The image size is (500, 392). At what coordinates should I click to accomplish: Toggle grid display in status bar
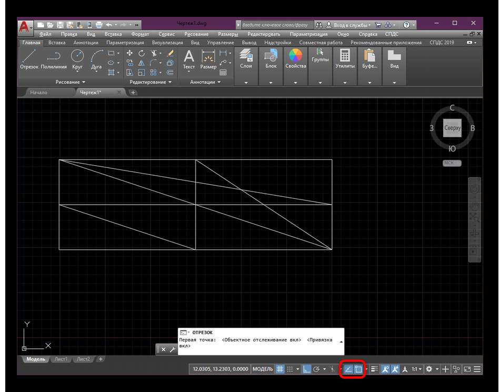click(281, 369)
